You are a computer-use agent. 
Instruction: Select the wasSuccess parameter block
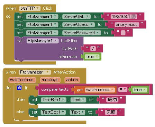pyautogui.click(x=22, y=80)
